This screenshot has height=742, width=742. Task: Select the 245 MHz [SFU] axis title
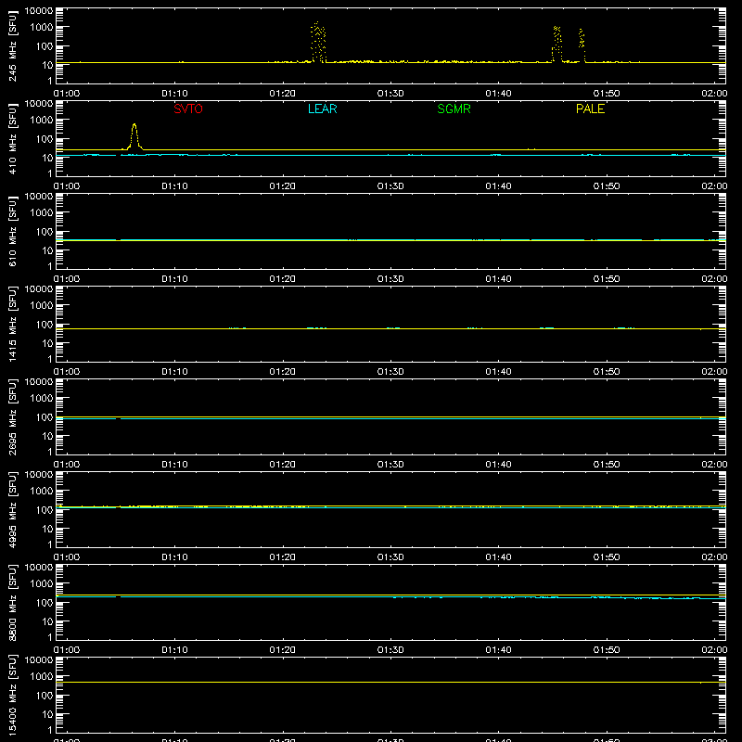tap(13, 45)
